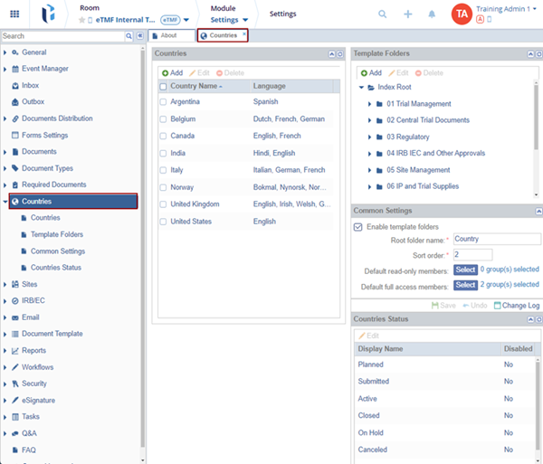
Task: Tick the checkbox for United Kingdom
Action: click(163, 204)
